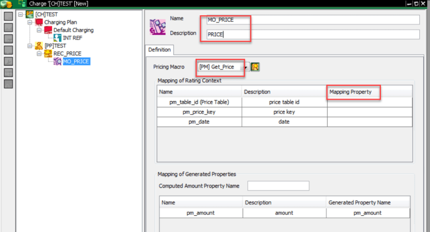Viewport: 430px width, 232px height.
Task: Select the 'price key' description cell
Action: [285, 112]
